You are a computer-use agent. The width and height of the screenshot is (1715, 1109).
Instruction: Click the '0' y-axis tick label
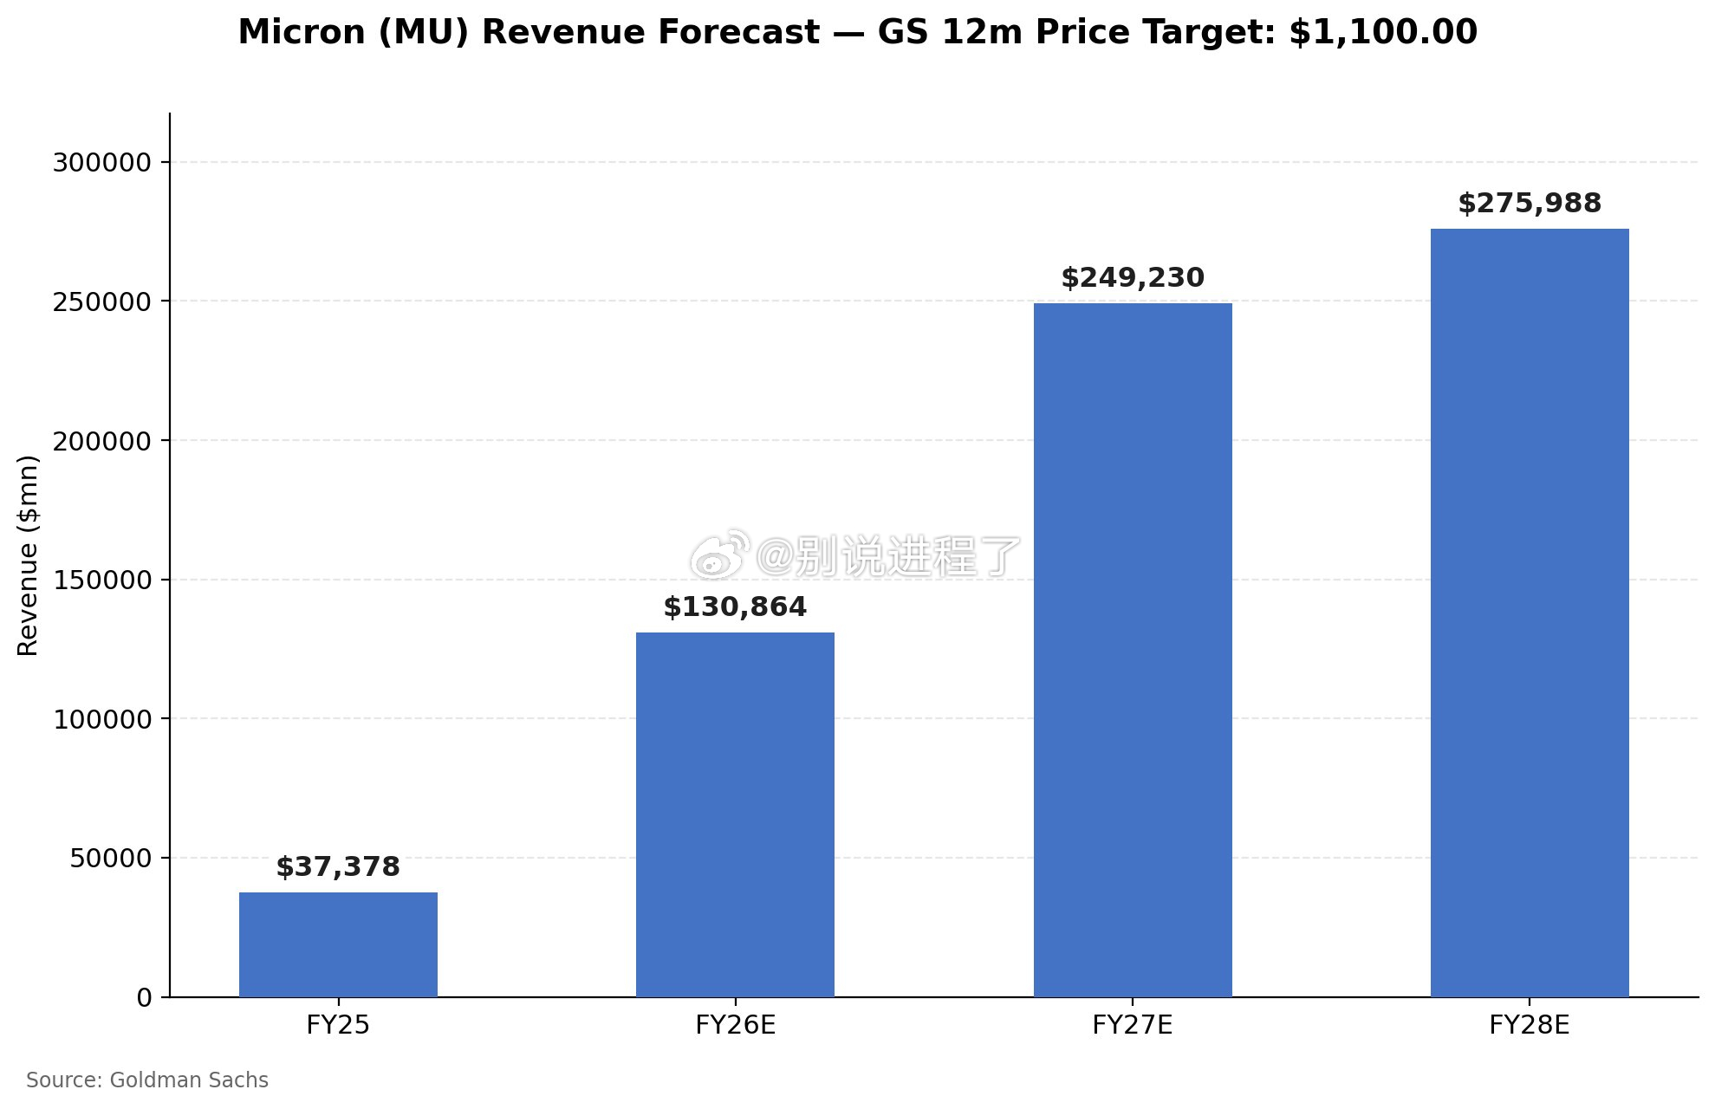[144, 998]
